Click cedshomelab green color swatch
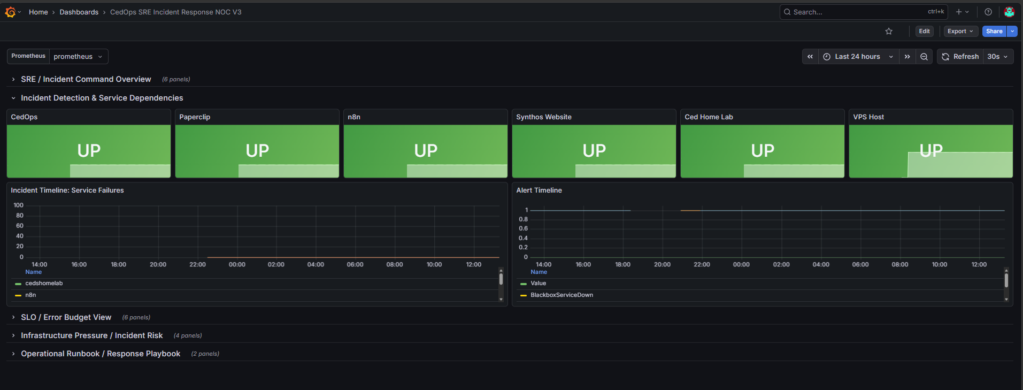This screenshot has height=390, width=1023. [x=18, y=284]
